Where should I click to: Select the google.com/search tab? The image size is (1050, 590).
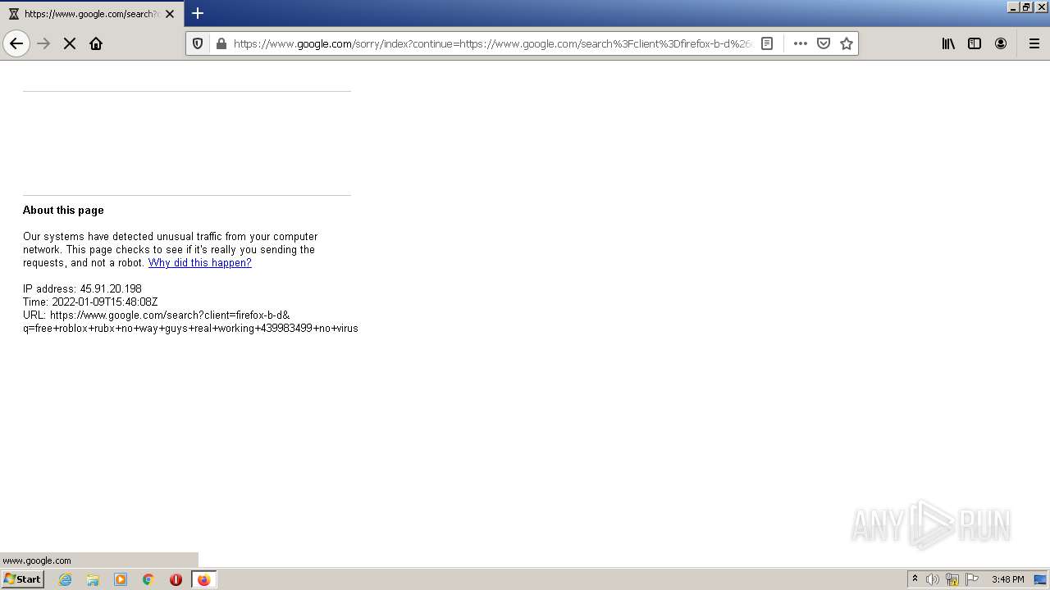pyautogui.click(x=91, y=14)
